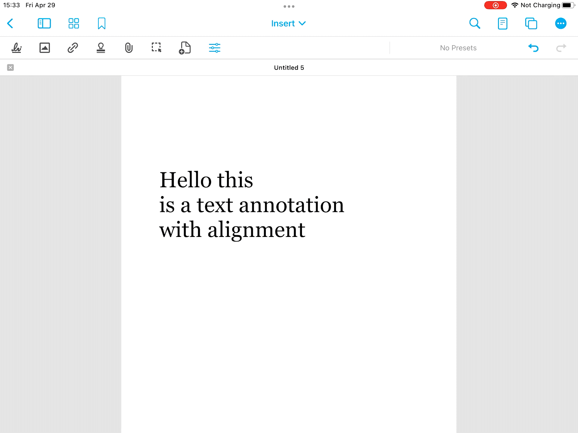Toggle the thumbnail grid view

[x=73, y=23]
